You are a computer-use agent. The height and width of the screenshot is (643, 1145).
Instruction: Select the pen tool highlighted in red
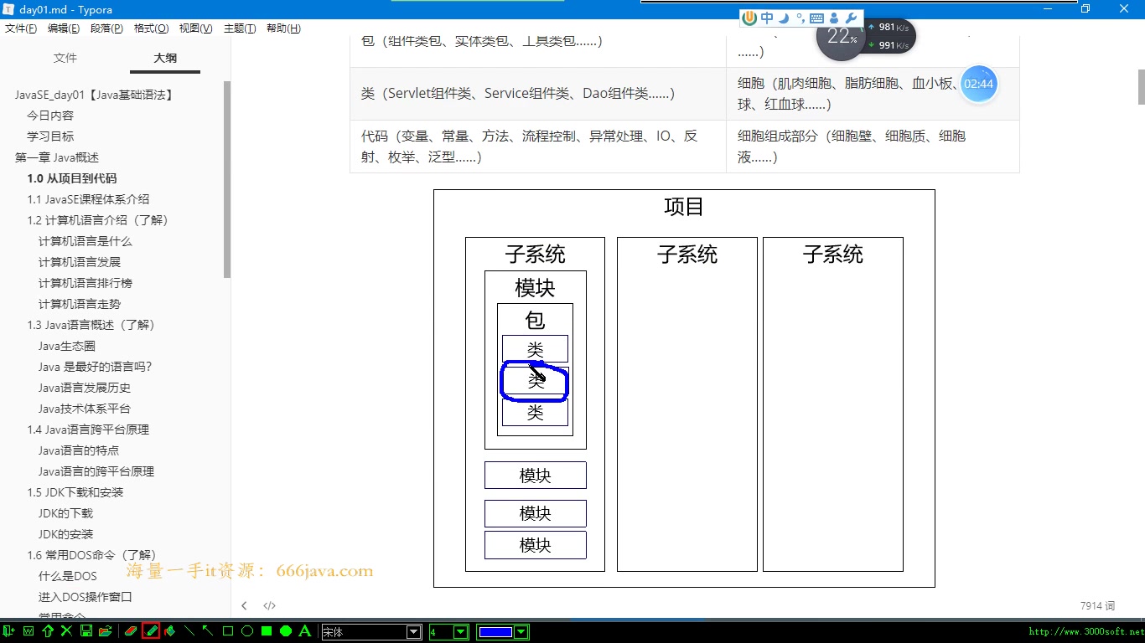pyautogui.click(x=151, y=631)
